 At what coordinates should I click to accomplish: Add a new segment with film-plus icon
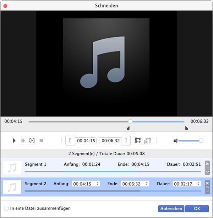tap(138, 140)
